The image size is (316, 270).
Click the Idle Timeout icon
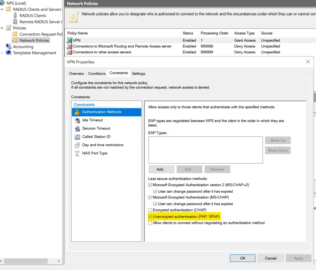point(77,120)
